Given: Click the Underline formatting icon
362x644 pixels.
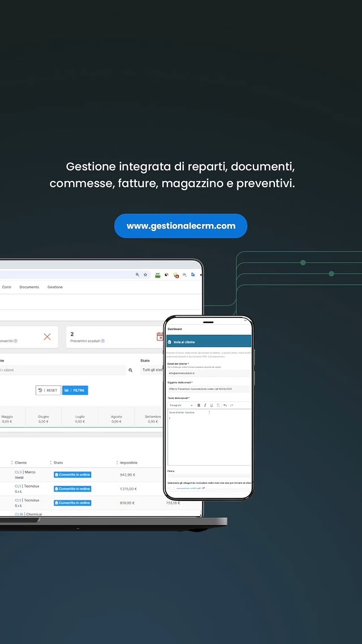Looking at the screenshot, I should (212, 405).
